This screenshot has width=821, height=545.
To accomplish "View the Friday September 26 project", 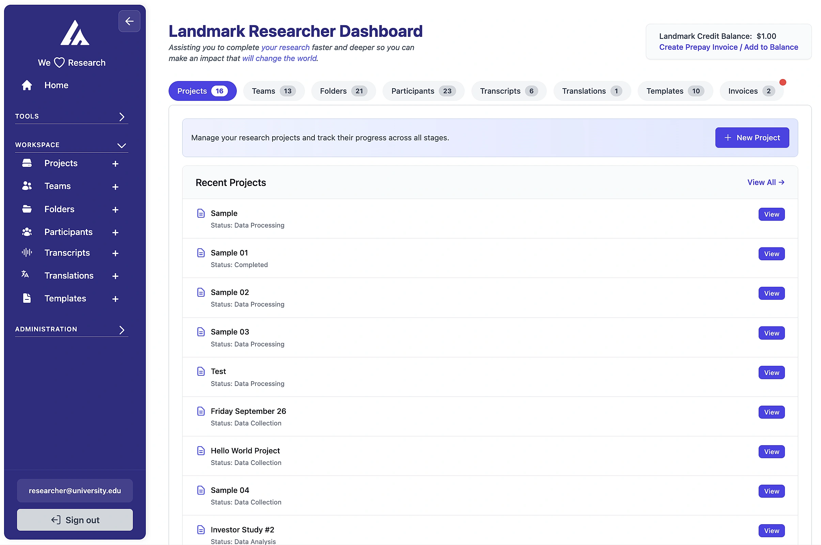I will point(771,412).
